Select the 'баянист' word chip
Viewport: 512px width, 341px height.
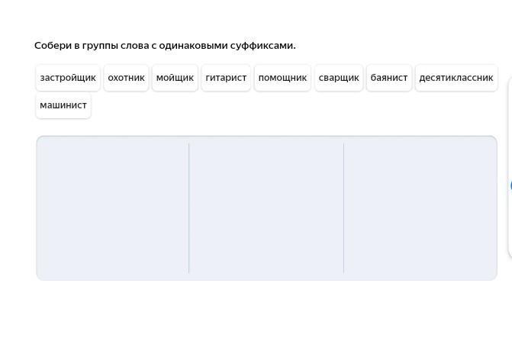[389, 78]
